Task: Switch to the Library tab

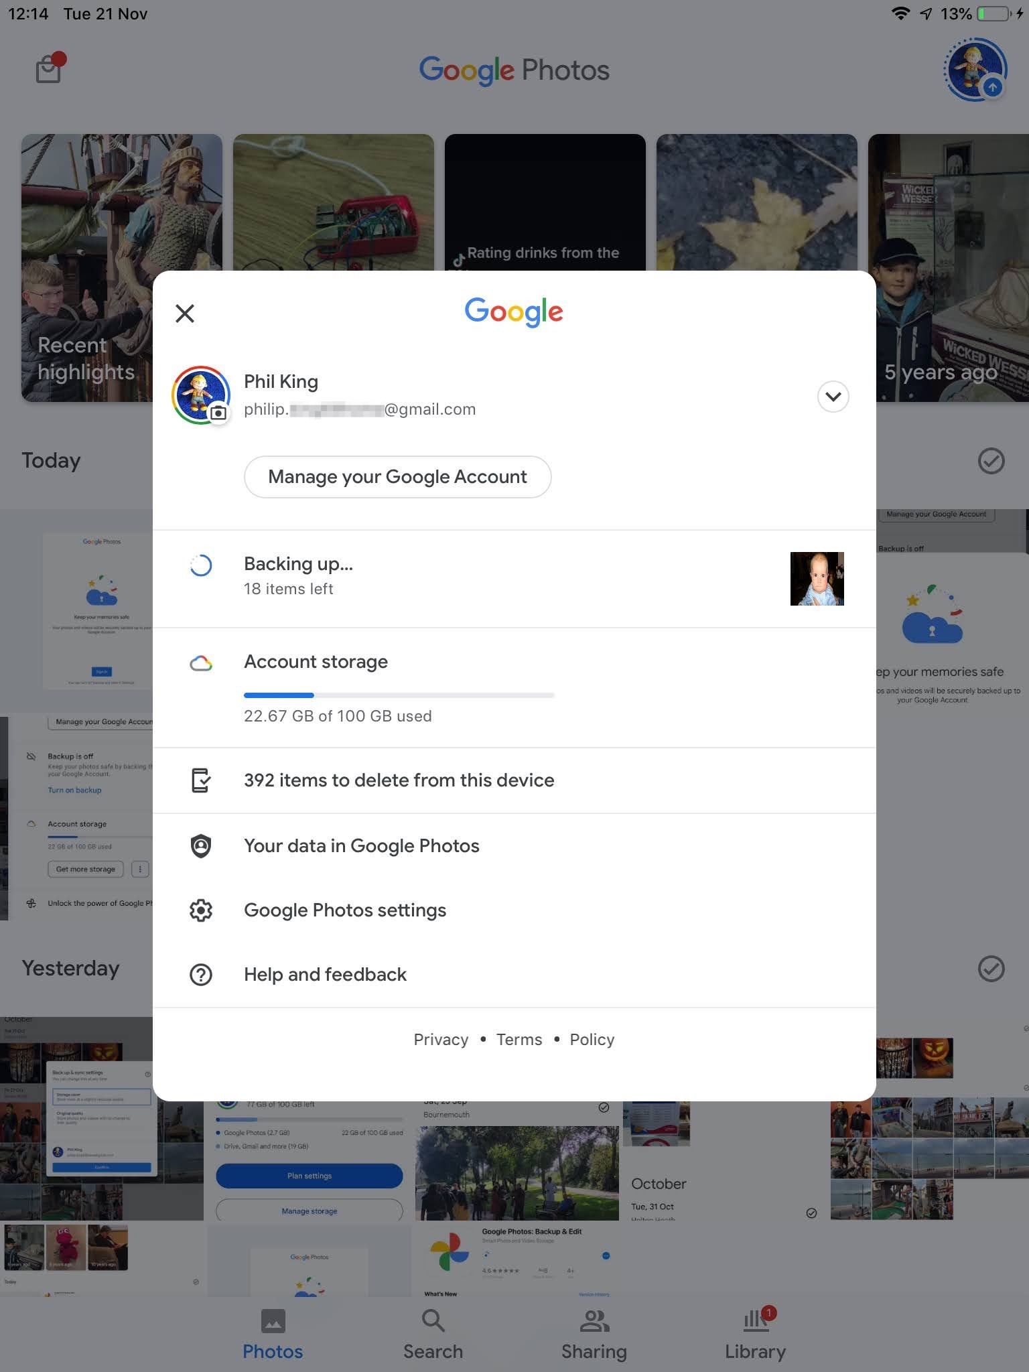Action: coord(755,1335)
